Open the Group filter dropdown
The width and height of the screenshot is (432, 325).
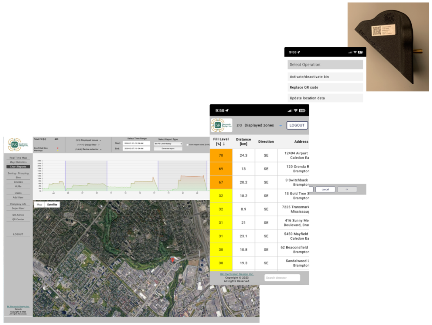(88, 145)
